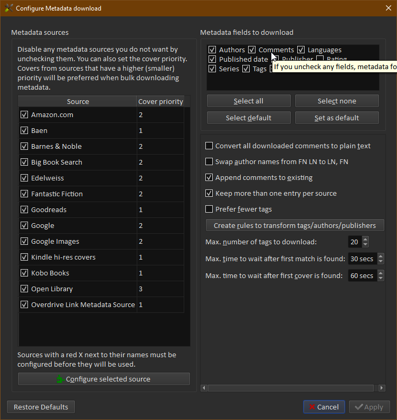Decrease max number of tags stepper
The image size is (397, 420).
[x=365, y=244]
